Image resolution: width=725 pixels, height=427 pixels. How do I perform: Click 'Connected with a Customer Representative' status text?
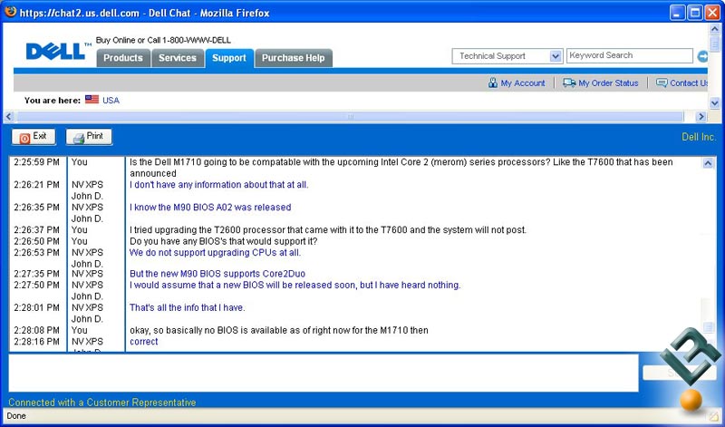click(102, 403)
